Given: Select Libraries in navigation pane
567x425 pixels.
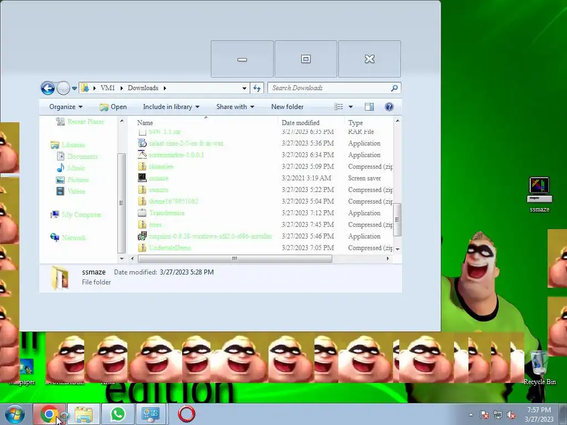Looking at the screenshot, I should click(68, 145).
